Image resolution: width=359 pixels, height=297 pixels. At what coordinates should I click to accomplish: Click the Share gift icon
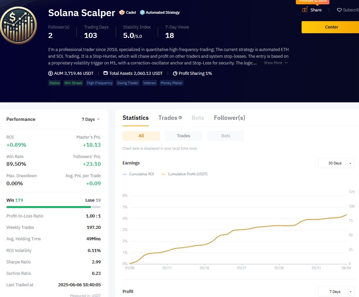point(305,10)
